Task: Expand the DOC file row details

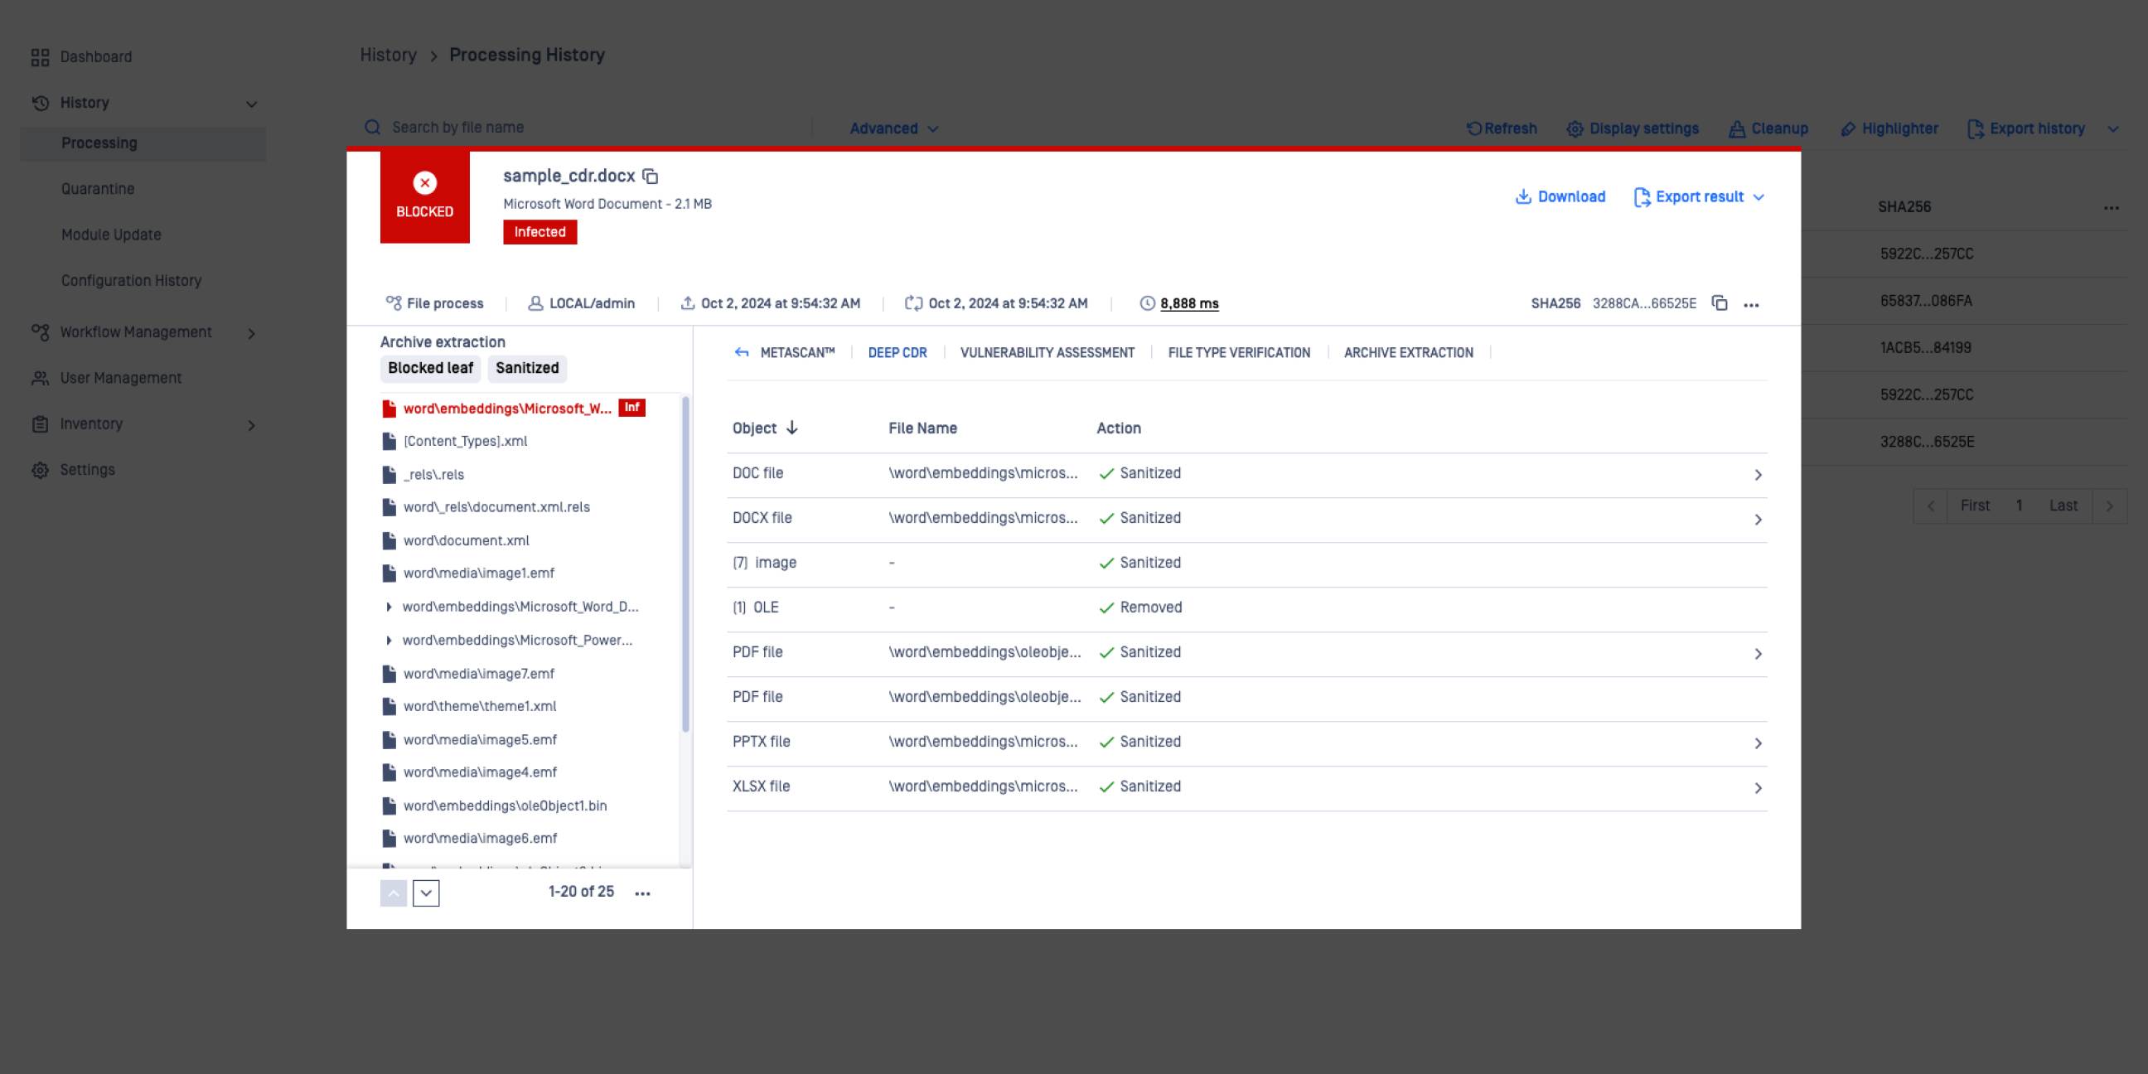Action: pos(1757,475)
